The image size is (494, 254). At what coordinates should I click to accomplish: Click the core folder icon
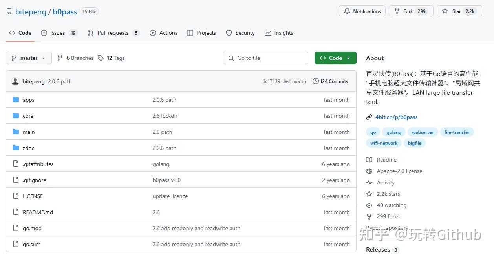(x=16, y=116)
